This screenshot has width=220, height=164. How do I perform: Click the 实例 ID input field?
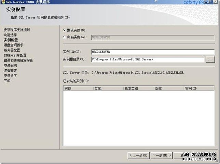[x=153, y=52]
